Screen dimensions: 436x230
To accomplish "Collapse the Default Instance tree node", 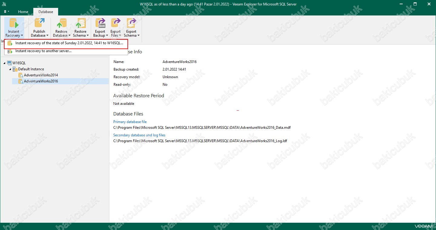I will (10, 69).
